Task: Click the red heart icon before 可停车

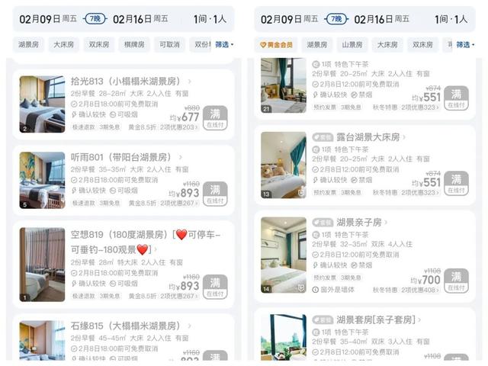Action: pyautogui.click(x=181, y=235)
